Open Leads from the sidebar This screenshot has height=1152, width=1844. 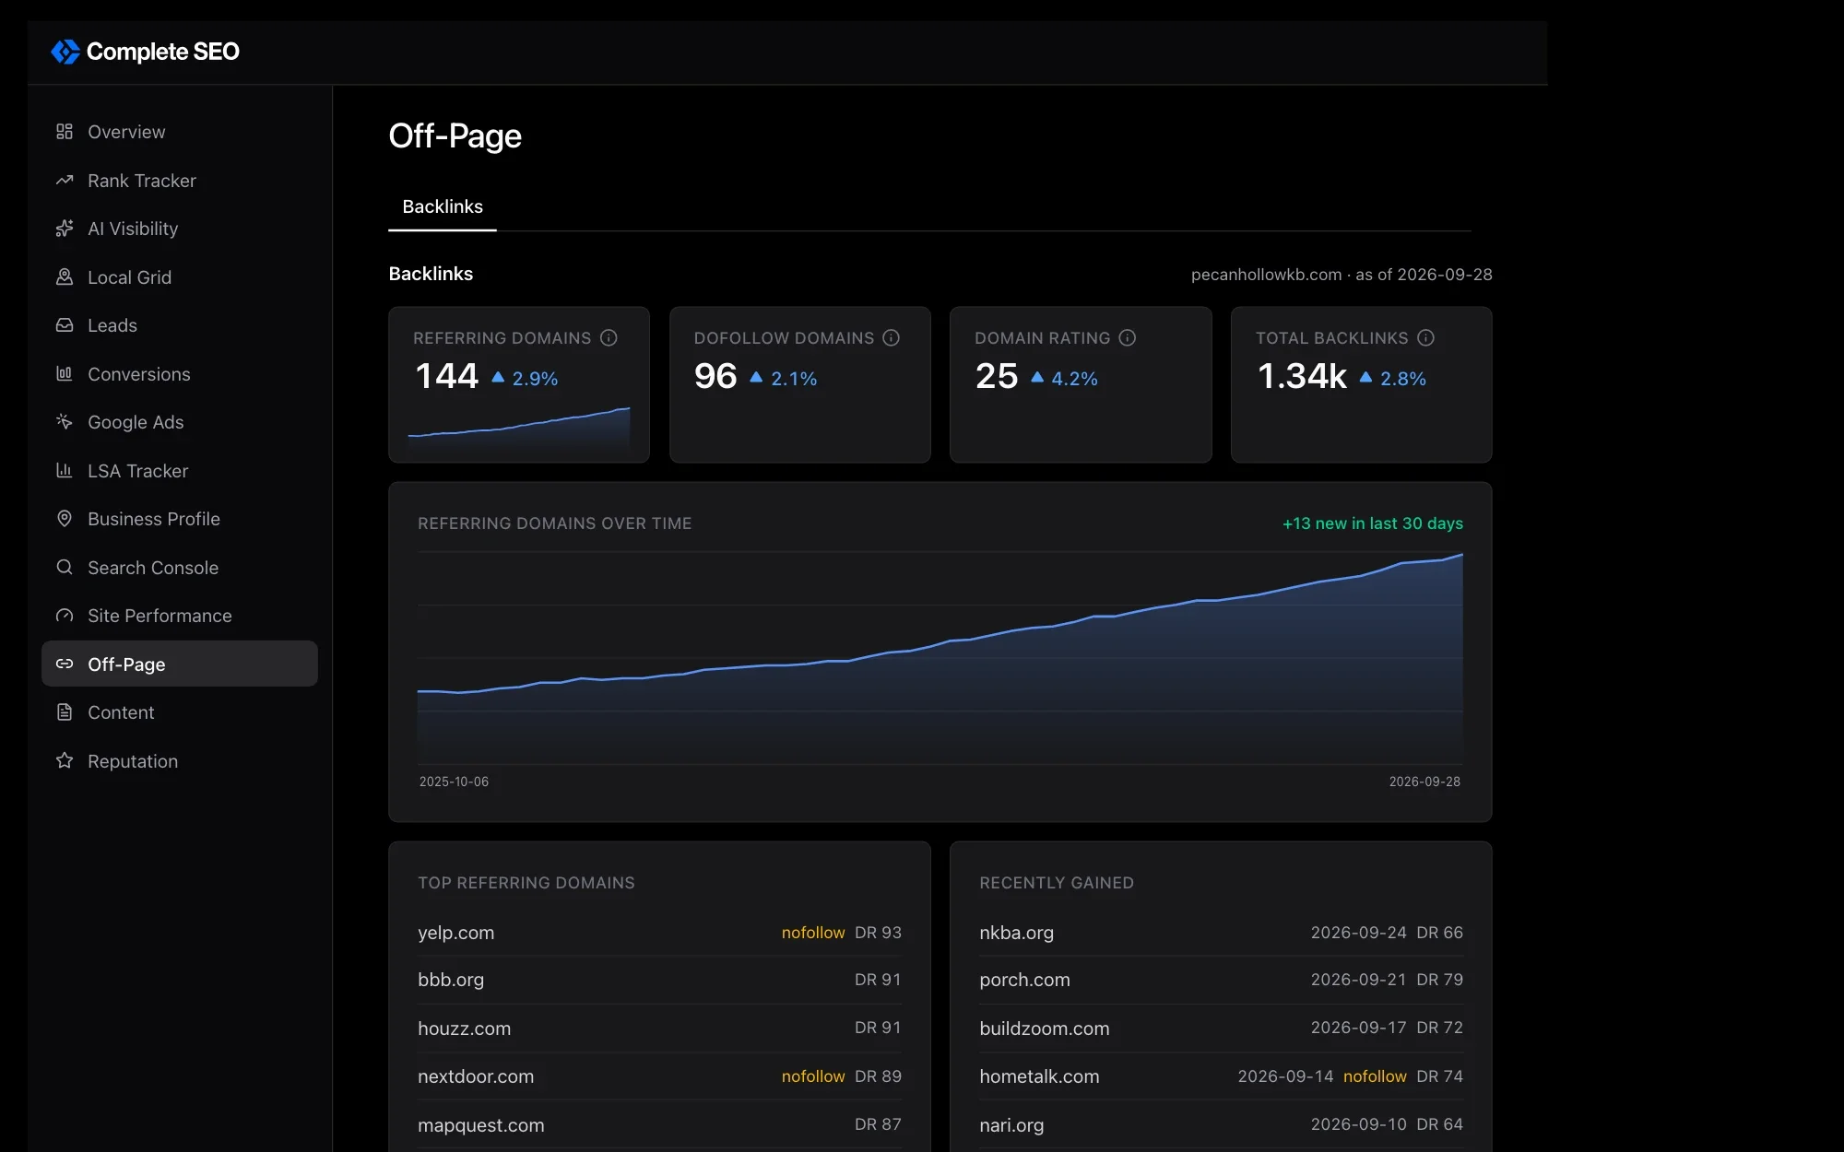[x=180, y=325]
